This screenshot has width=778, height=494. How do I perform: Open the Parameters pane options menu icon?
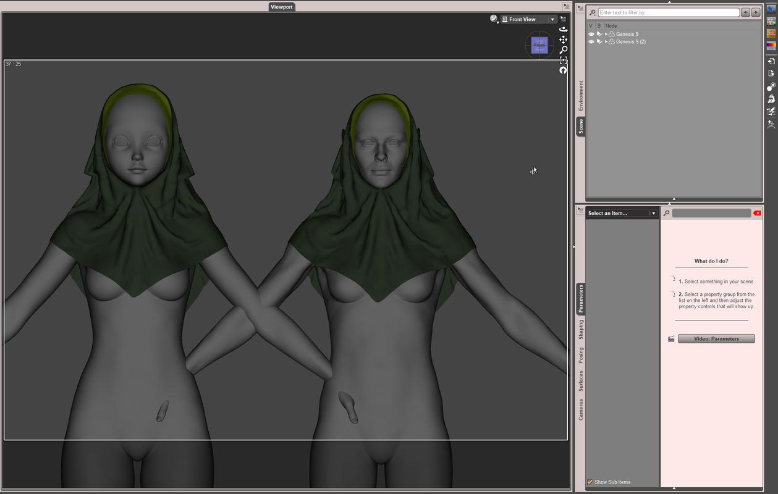click(580, 211)
